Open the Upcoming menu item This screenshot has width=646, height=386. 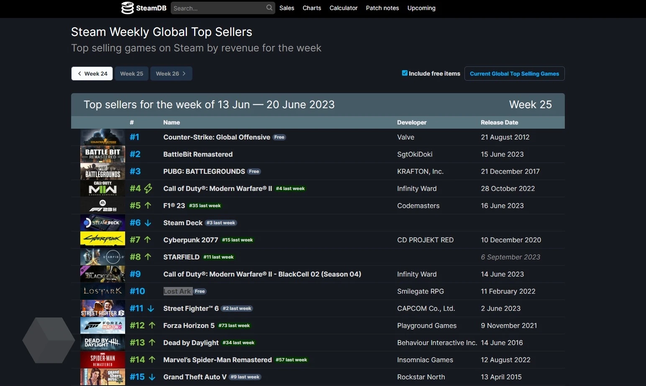(421, 8)
